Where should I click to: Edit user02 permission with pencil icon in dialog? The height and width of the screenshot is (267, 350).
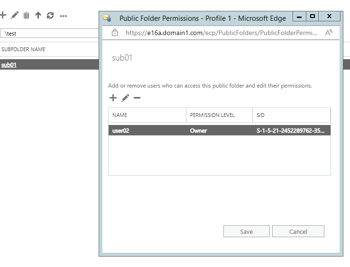pyautogui.click(x=125, y=98)
